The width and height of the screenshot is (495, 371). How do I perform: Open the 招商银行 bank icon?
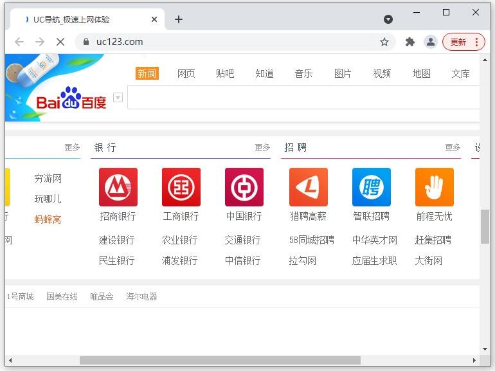coord(118,187)
